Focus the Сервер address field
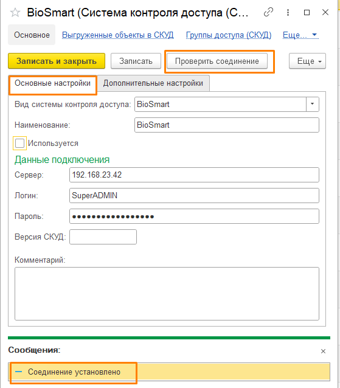 [194, 175]
